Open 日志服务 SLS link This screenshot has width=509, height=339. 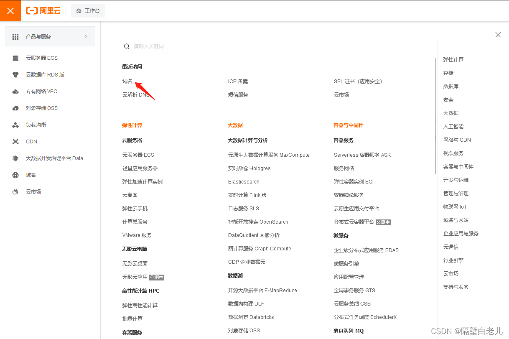(243, 209)
